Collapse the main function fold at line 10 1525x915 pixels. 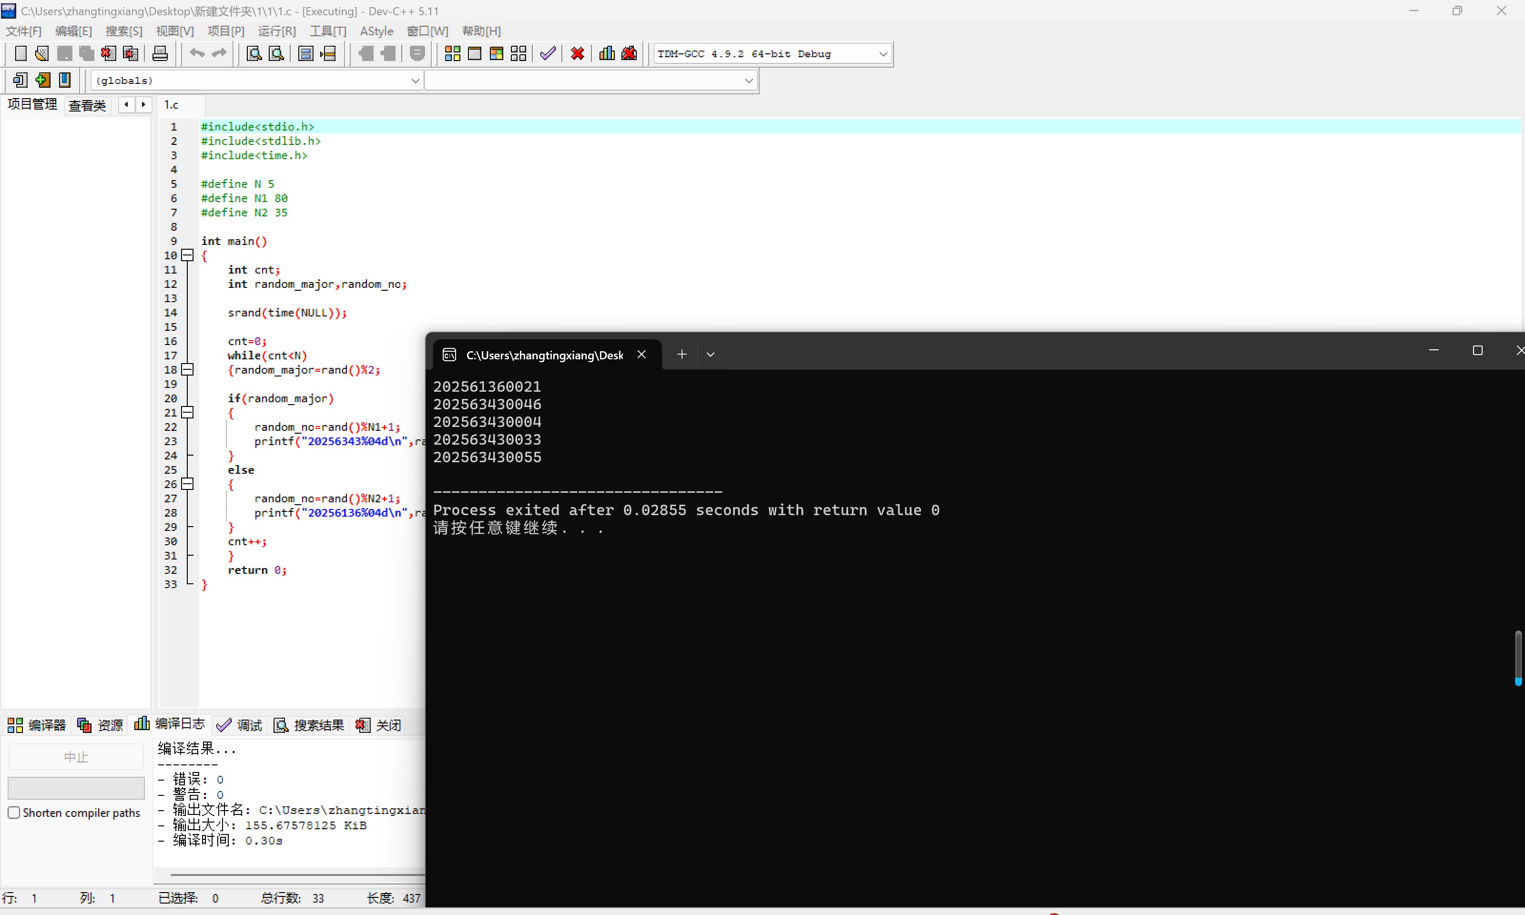(188, 255)
